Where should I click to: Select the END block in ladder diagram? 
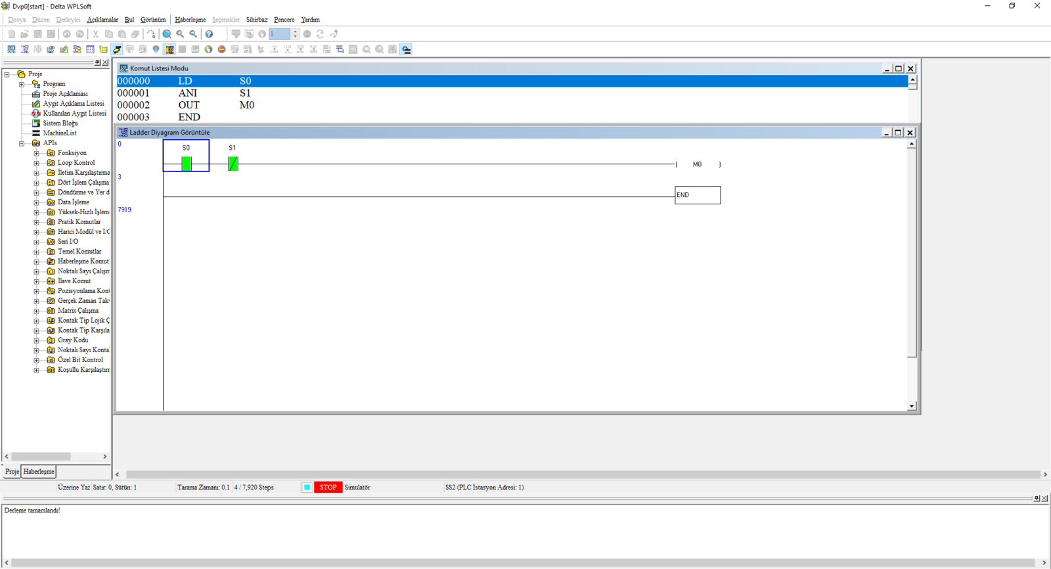[x=698, y=195]
